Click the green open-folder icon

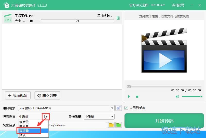pyautogui.click(x=118, y=125)
